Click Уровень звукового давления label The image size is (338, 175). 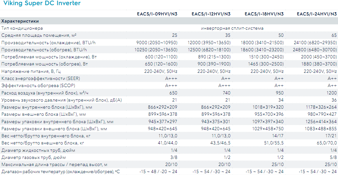pyautogui.click(x=62, y=100)
